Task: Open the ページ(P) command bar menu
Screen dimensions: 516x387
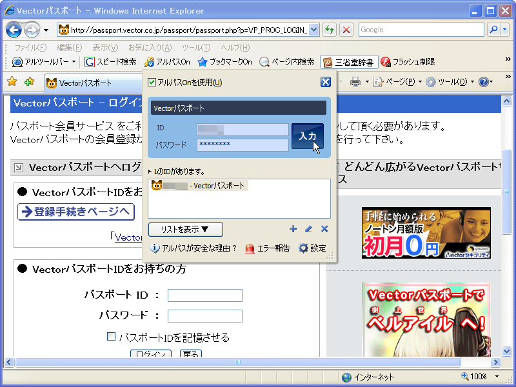Action: click(397, 82)
